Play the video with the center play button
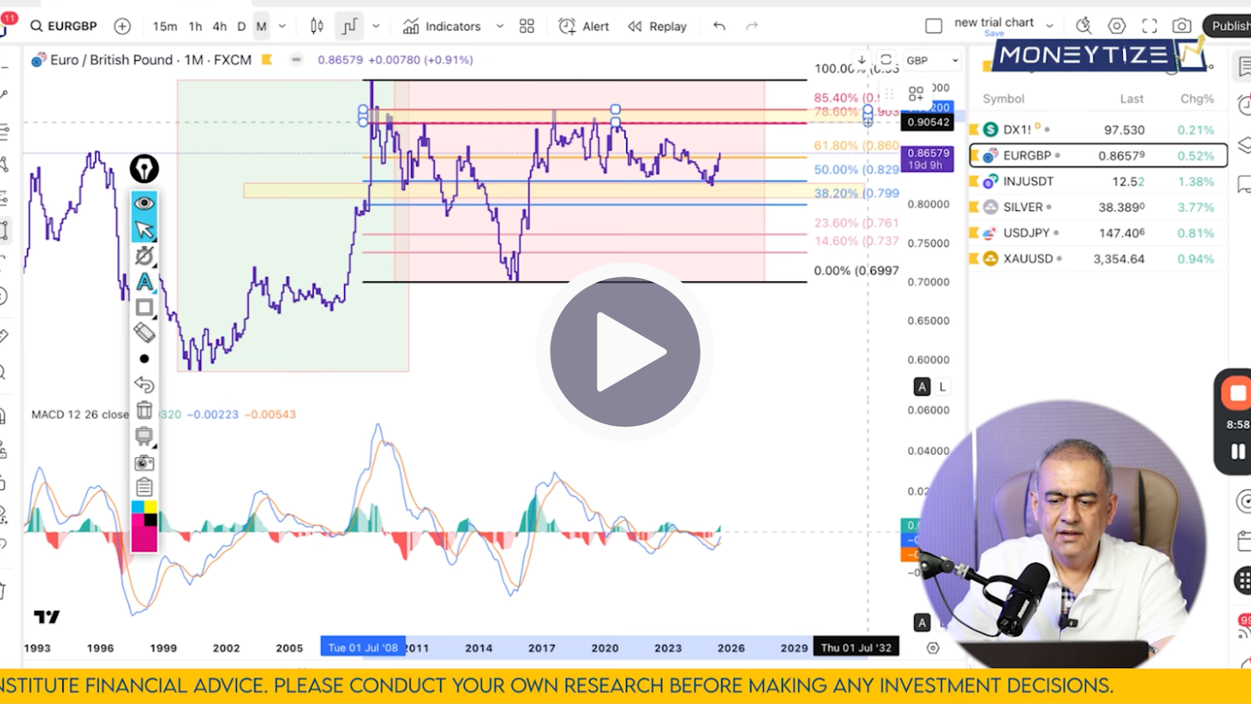Screen dimensions: 1251x704 click(625, 352)
